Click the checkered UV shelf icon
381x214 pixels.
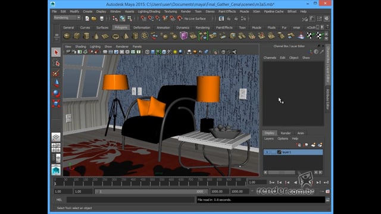(x=310, y=36)
